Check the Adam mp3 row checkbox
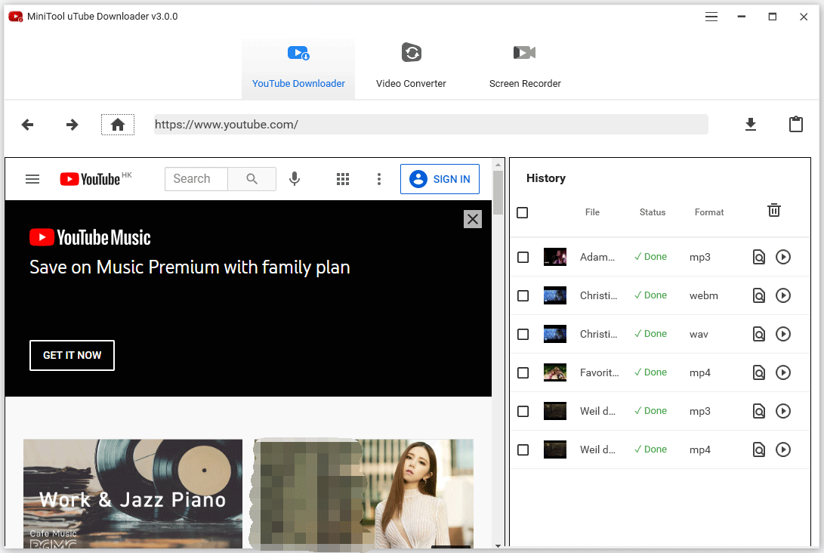 [523, 257]
